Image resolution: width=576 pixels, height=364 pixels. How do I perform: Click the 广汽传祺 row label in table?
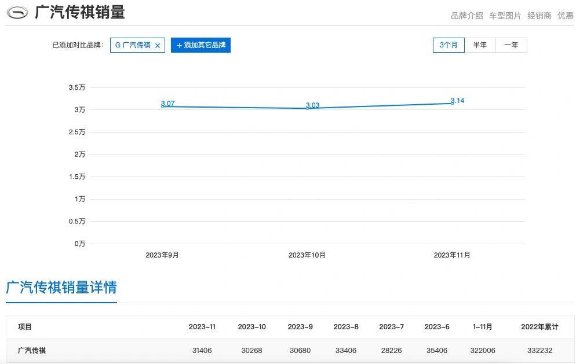tap(32, 351)
